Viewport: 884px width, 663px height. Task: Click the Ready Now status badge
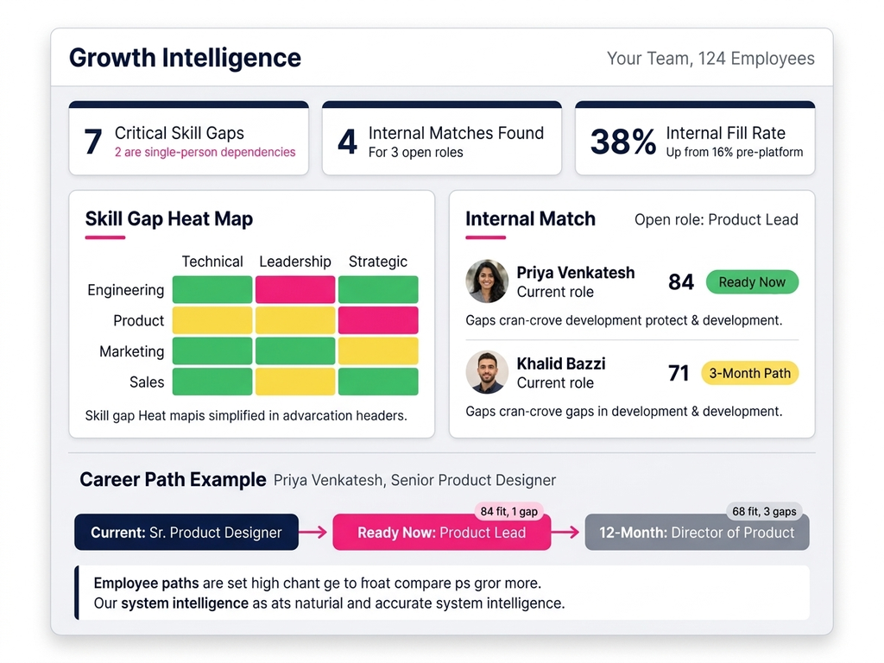pos(752,282)
